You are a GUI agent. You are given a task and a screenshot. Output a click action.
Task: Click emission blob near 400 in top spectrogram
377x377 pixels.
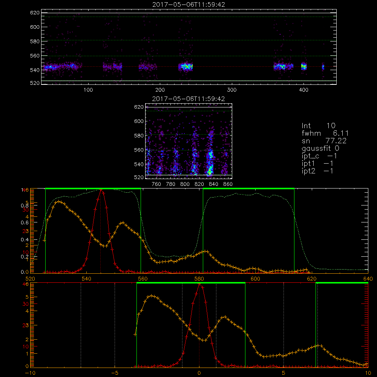304,67
